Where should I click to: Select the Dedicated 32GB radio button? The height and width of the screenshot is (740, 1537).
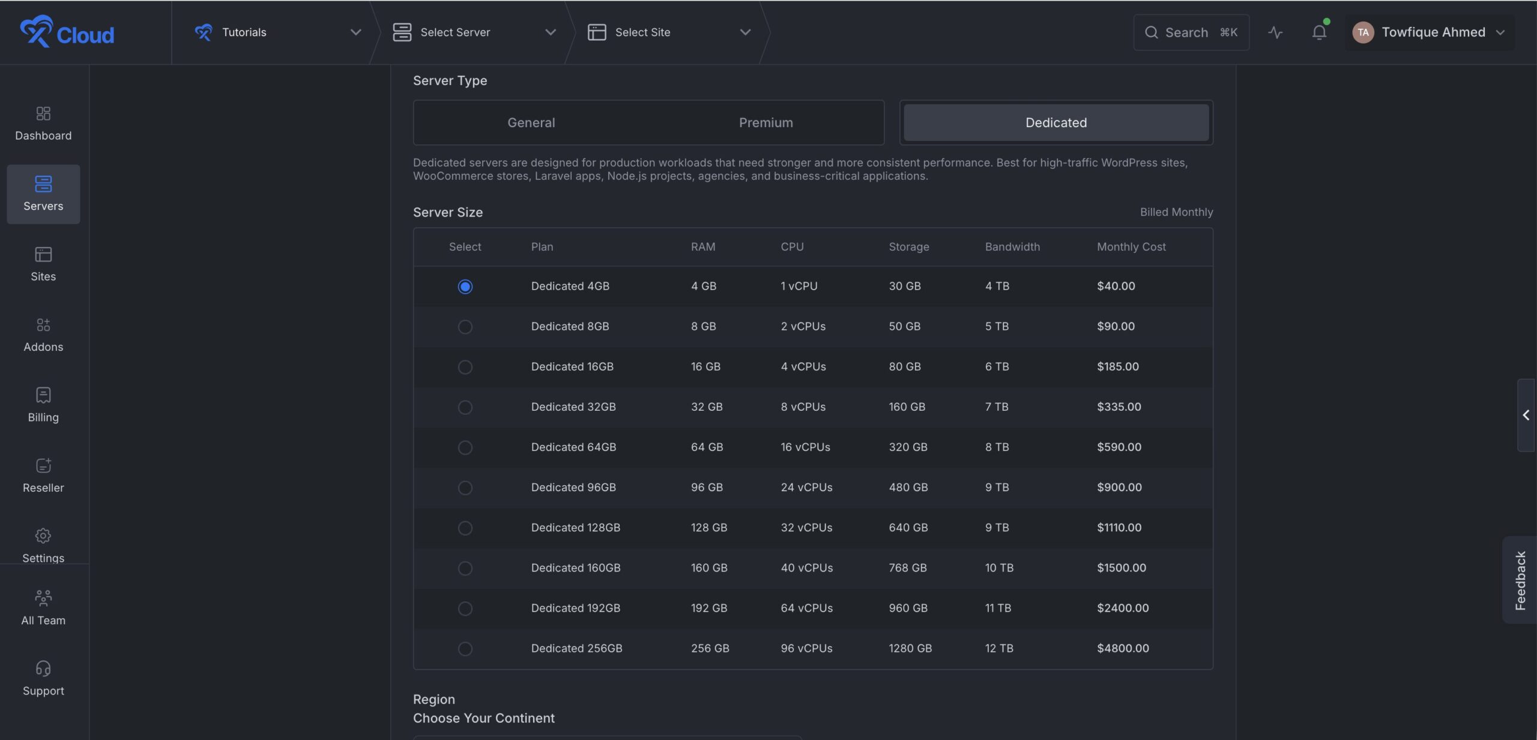(465, 407)
